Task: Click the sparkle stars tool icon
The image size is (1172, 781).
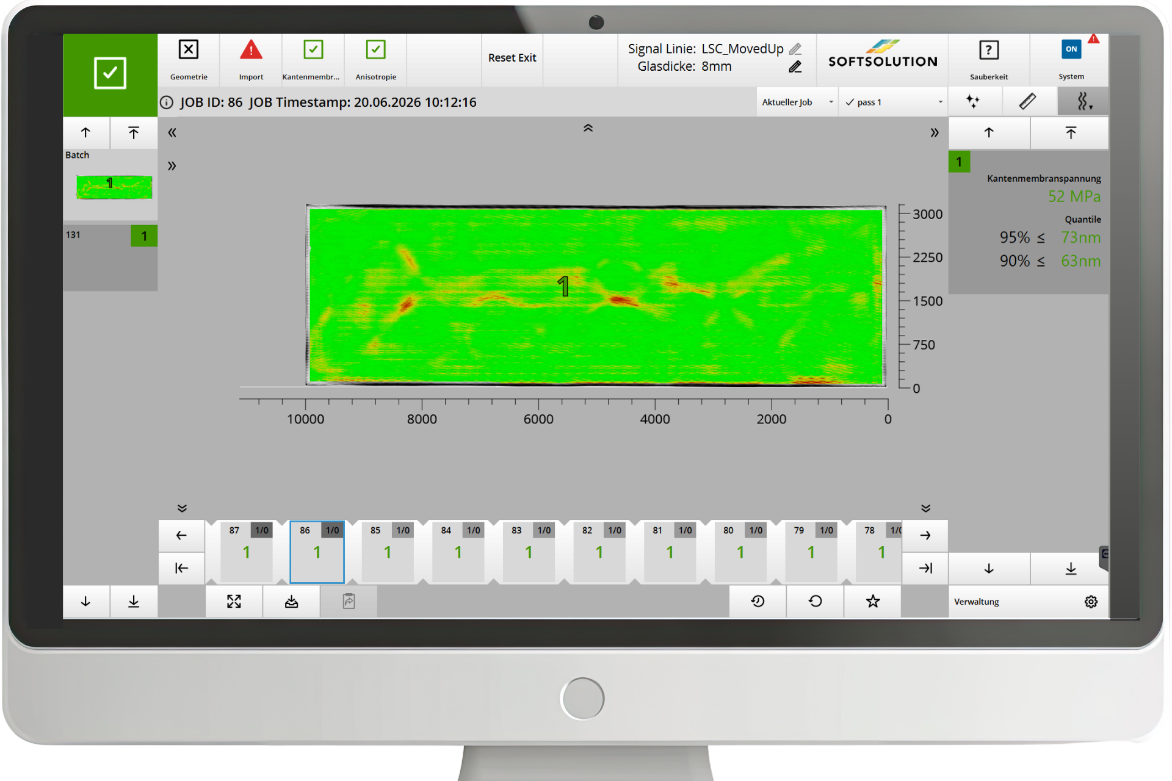Action: point(973,101)
